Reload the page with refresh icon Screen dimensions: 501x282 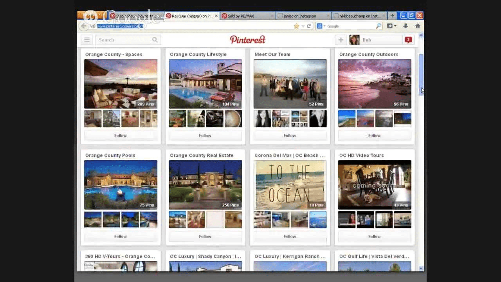tap(309, 26)
